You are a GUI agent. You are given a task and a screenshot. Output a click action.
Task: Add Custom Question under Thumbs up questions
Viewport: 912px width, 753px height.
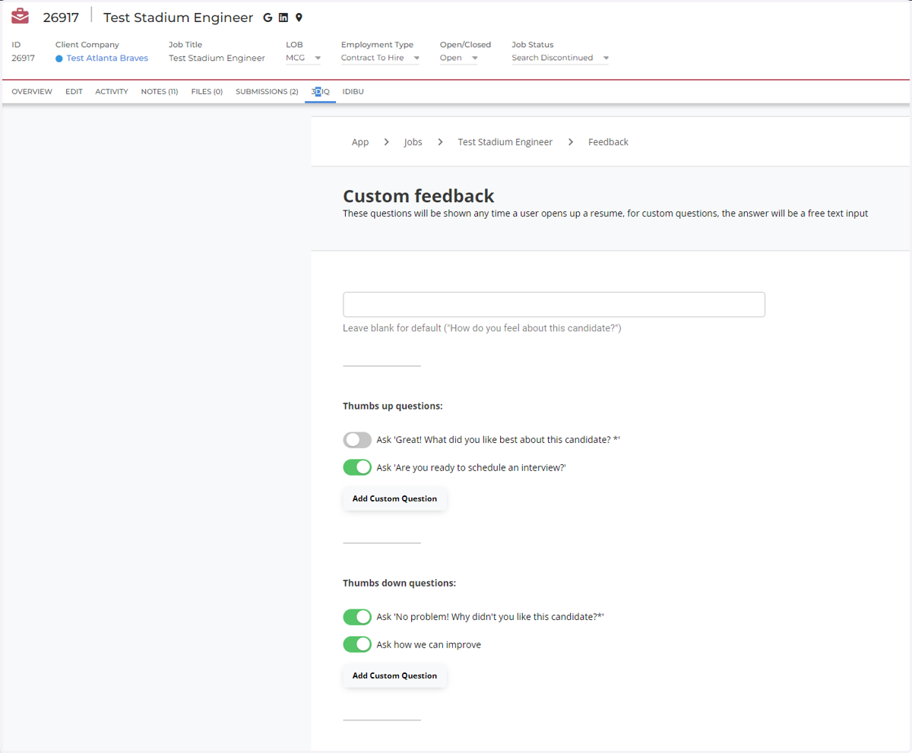click(x=394, y=499)
